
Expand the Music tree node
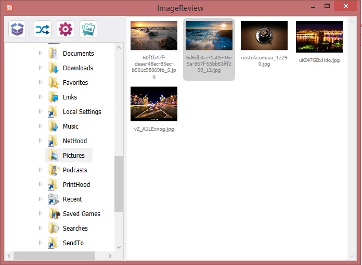[41, 126]
